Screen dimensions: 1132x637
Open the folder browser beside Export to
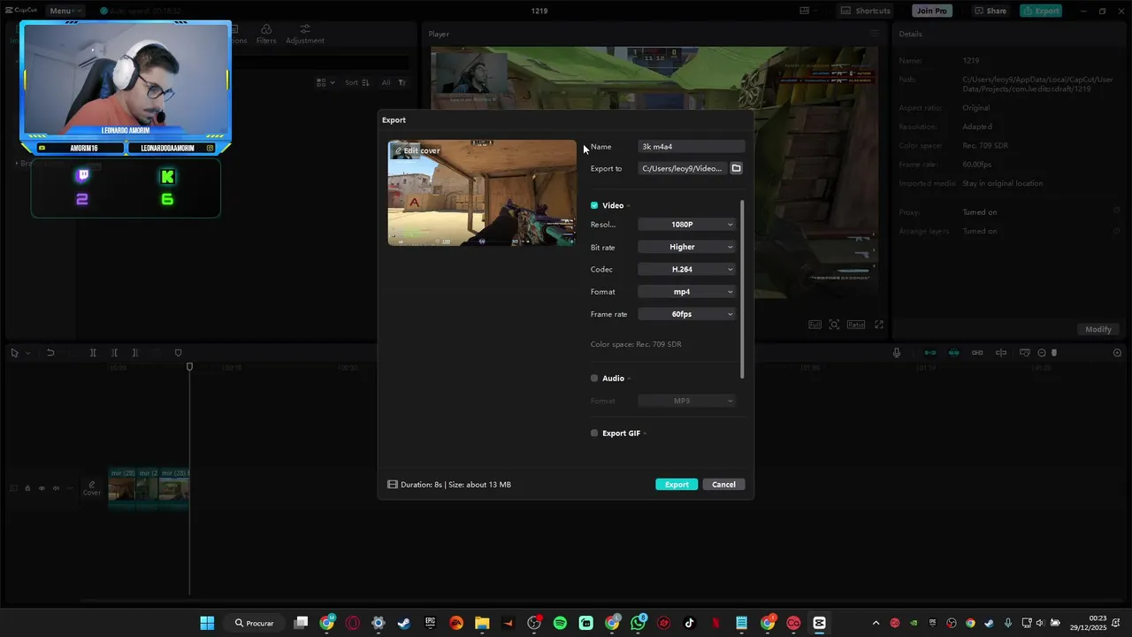[736, 168]
